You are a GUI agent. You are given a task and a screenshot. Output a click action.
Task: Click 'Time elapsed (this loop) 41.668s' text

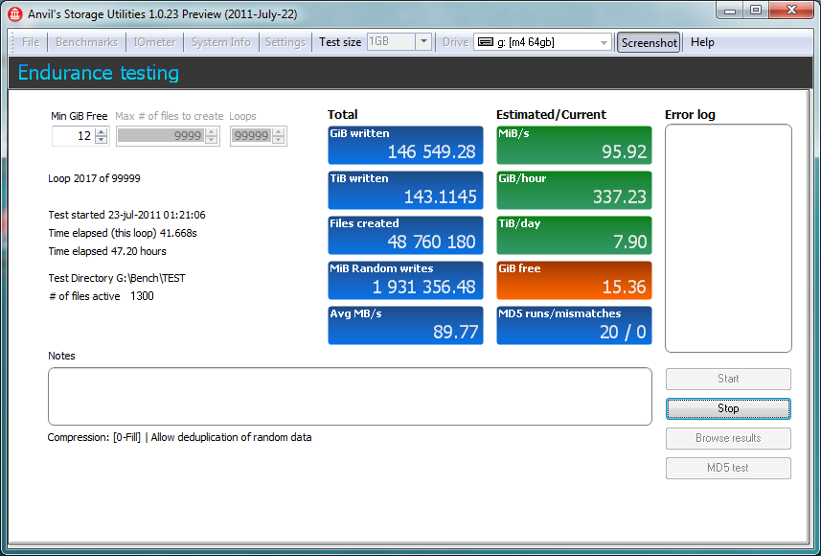[123, 233]
